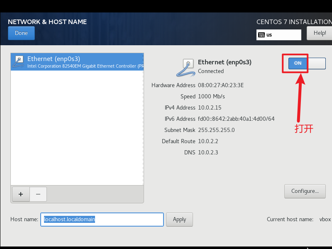Click the Connected status text
The image size is (332, 249).
tap(211, 71)
